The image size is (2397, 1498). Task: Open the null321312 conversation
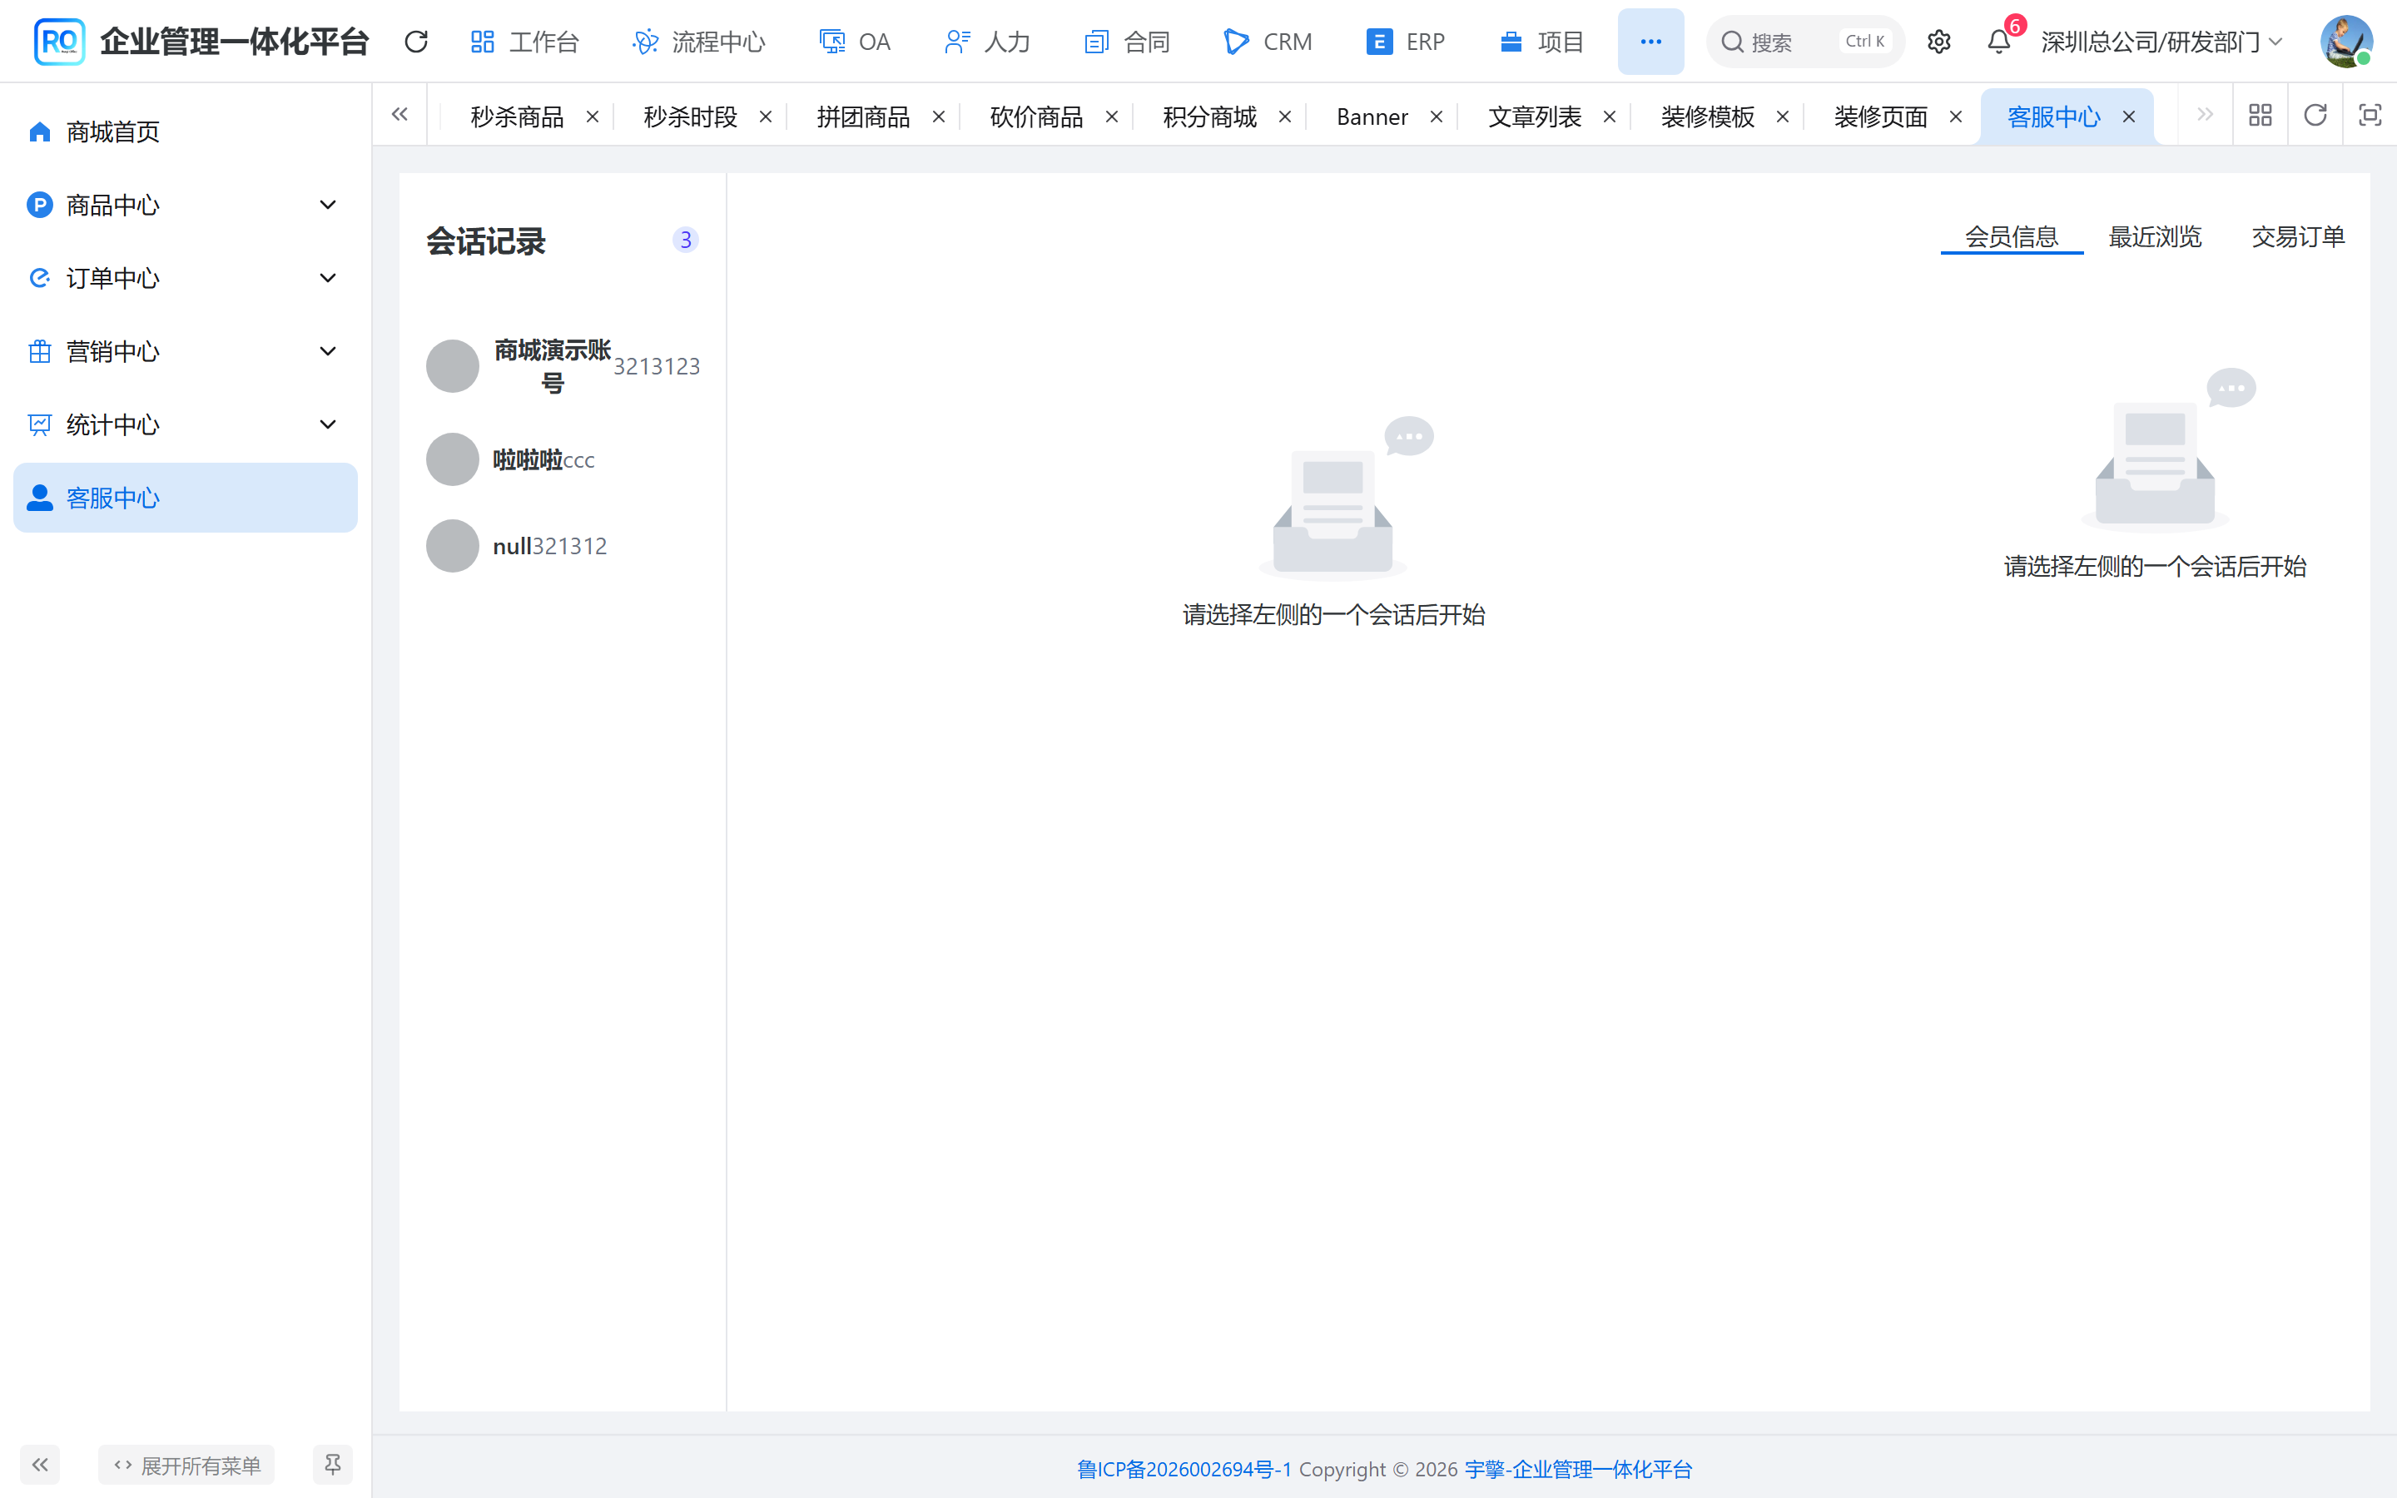(x=563, y=546)
